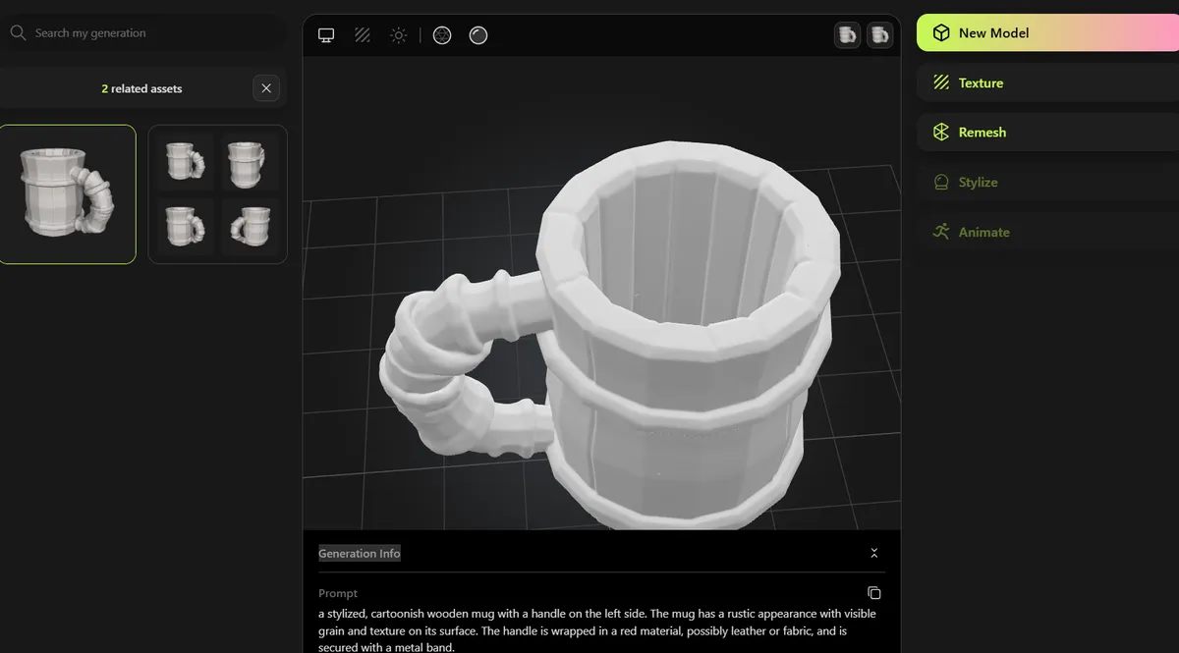This screenshot has height=653, width=1179.
Task: Click the Generation Info heading
Action: pos(360,554)
